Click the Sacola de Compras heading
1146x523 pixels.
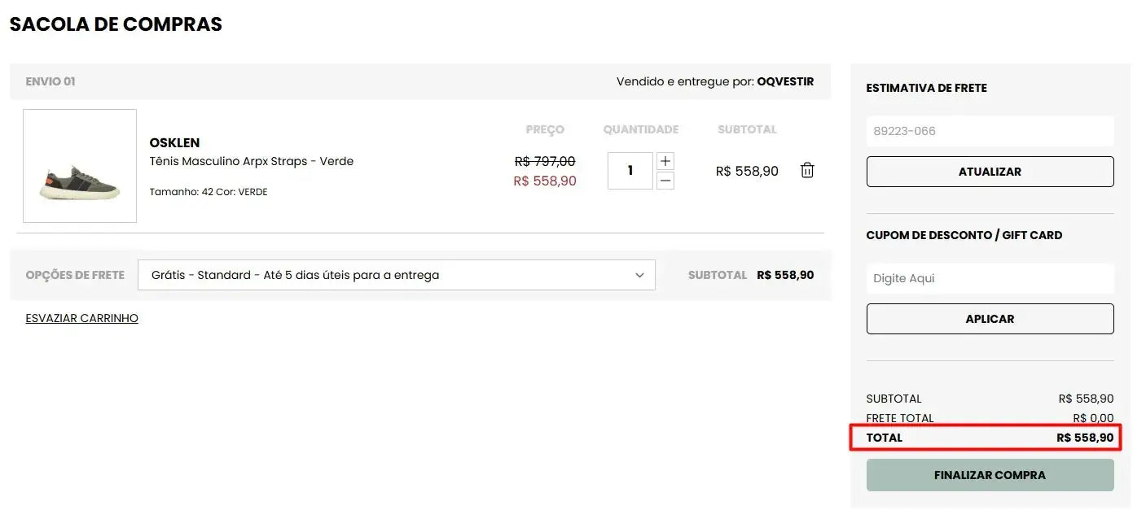point(116,24)
